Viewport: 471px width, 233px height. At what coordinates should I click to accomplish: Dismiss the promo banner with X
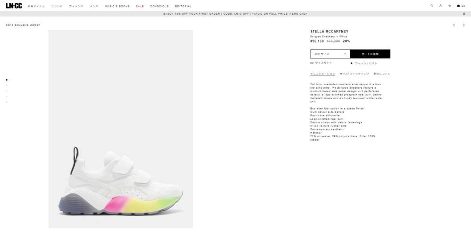tap(464, 14)
